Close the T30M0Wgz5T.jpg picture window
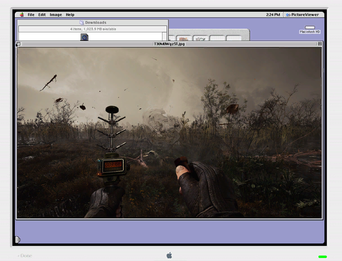 [x=18, y=44]
